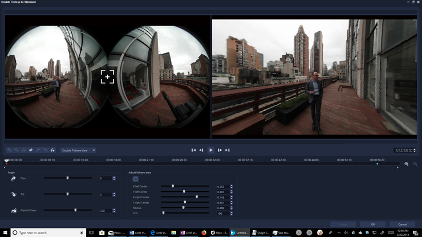Click the Field of View slider handle
Screen dimensions: 422x237
tap(75, 210)
